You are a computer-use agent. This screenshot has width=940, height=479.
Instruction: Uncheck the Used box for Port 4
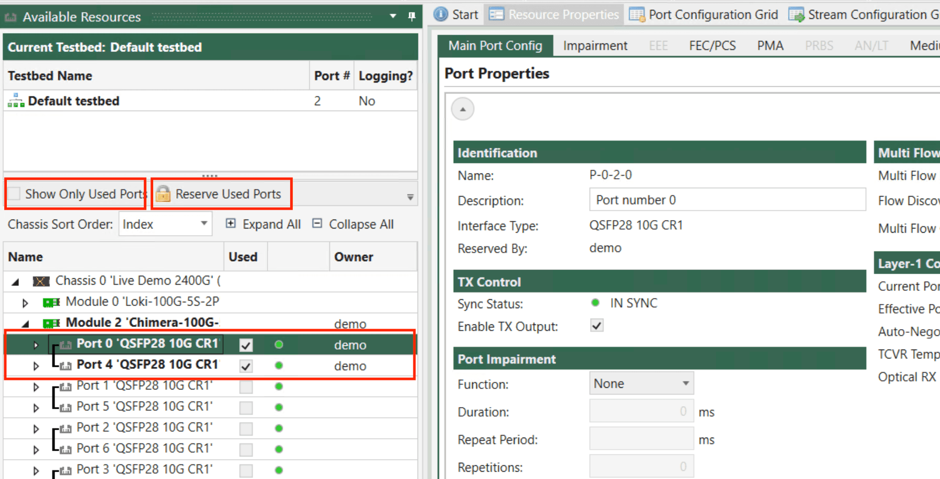pos(245,366)
